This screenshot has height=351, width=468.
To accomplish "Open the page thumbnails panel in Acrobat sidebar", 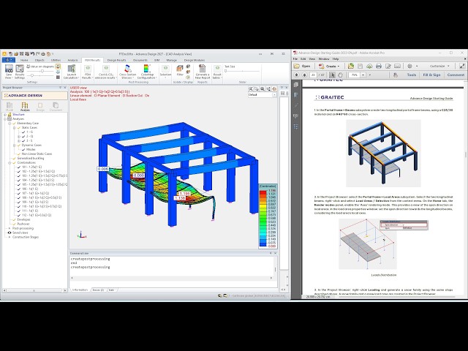I will tap(296, 85).
